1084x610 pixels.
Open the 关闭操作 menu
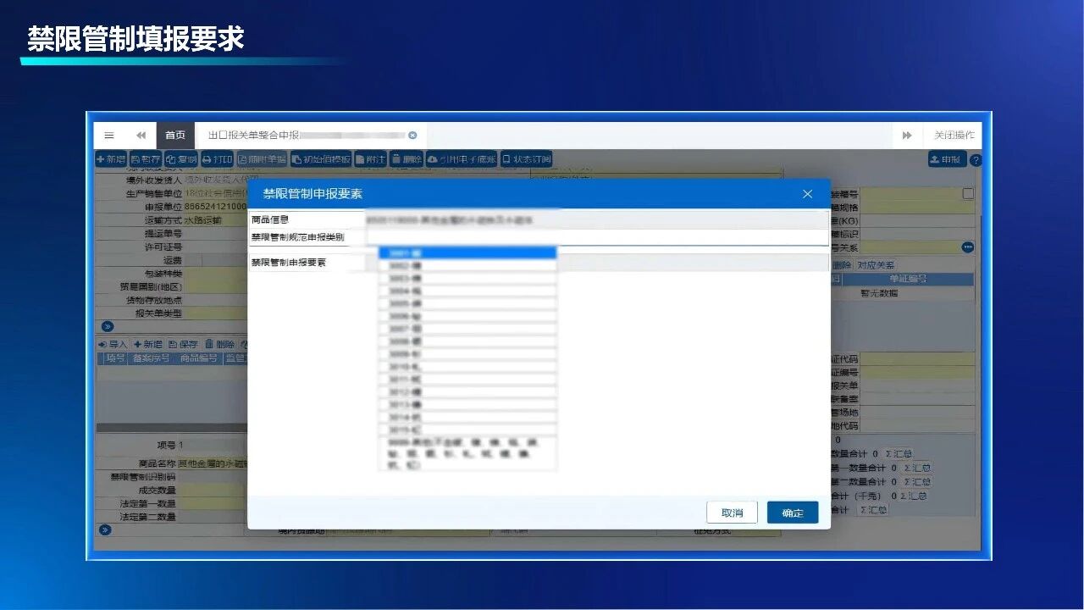[954, 136]
